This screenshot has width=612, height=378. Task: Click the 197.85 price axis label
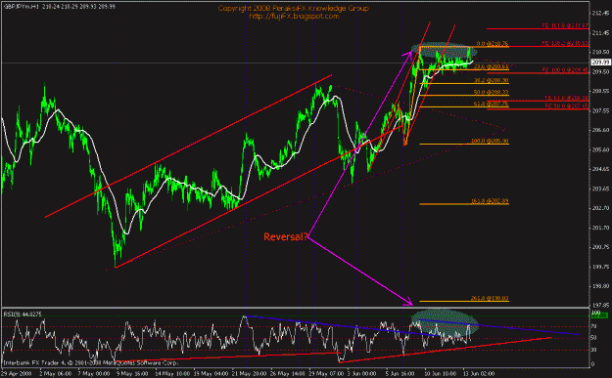point(600,305)
